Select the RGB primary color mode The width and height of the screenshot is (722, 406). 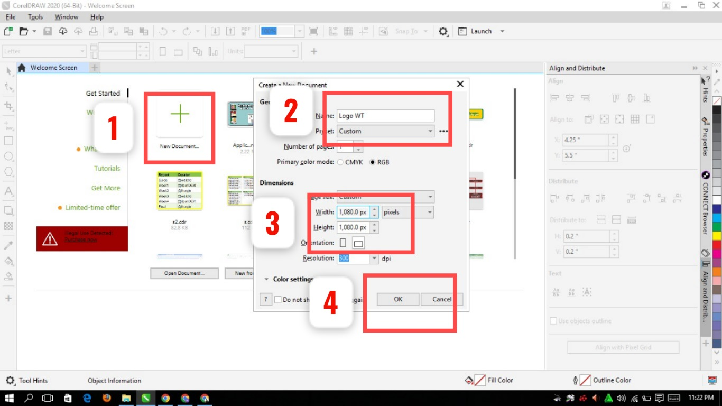click(373, 162)
